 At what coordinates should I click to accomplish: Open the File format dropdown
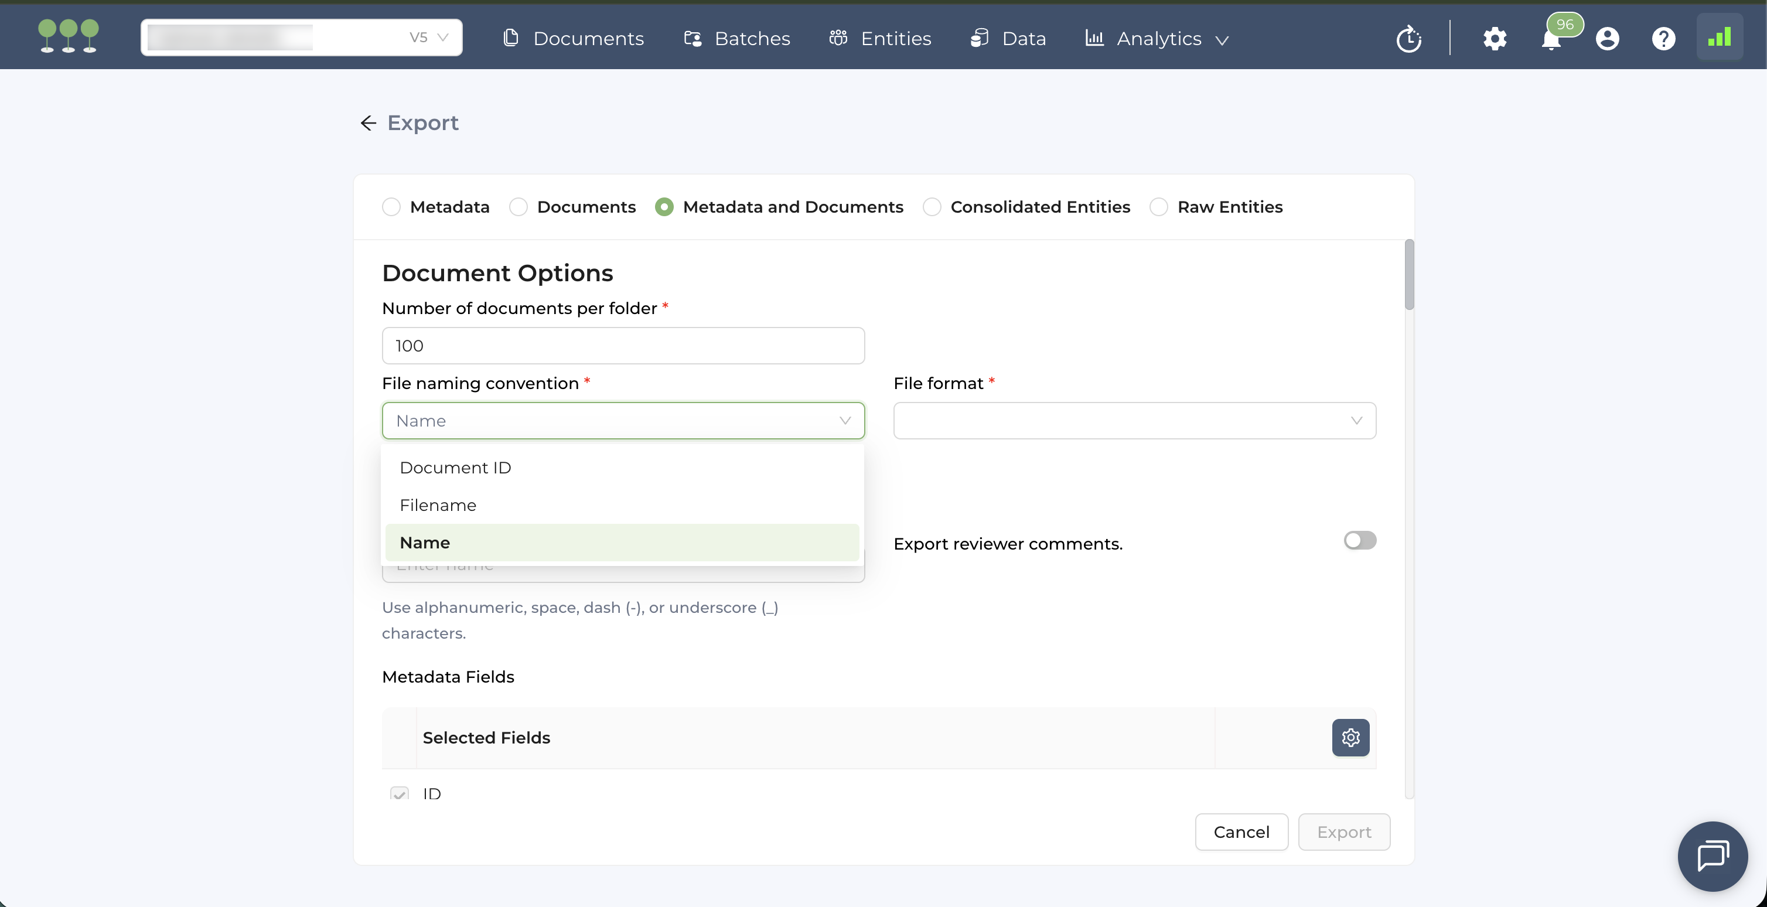[1135, 421]
